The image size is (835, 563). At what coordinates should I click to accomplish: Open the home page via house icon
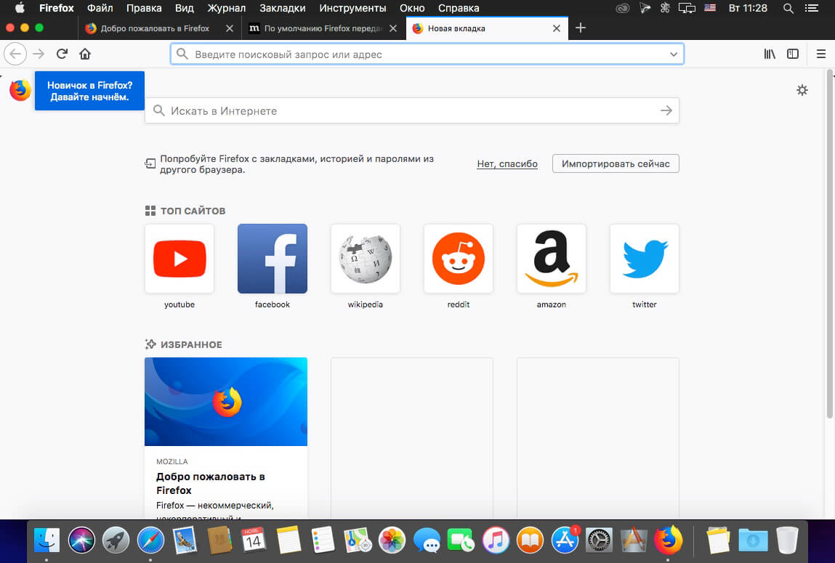click(85, 54)
